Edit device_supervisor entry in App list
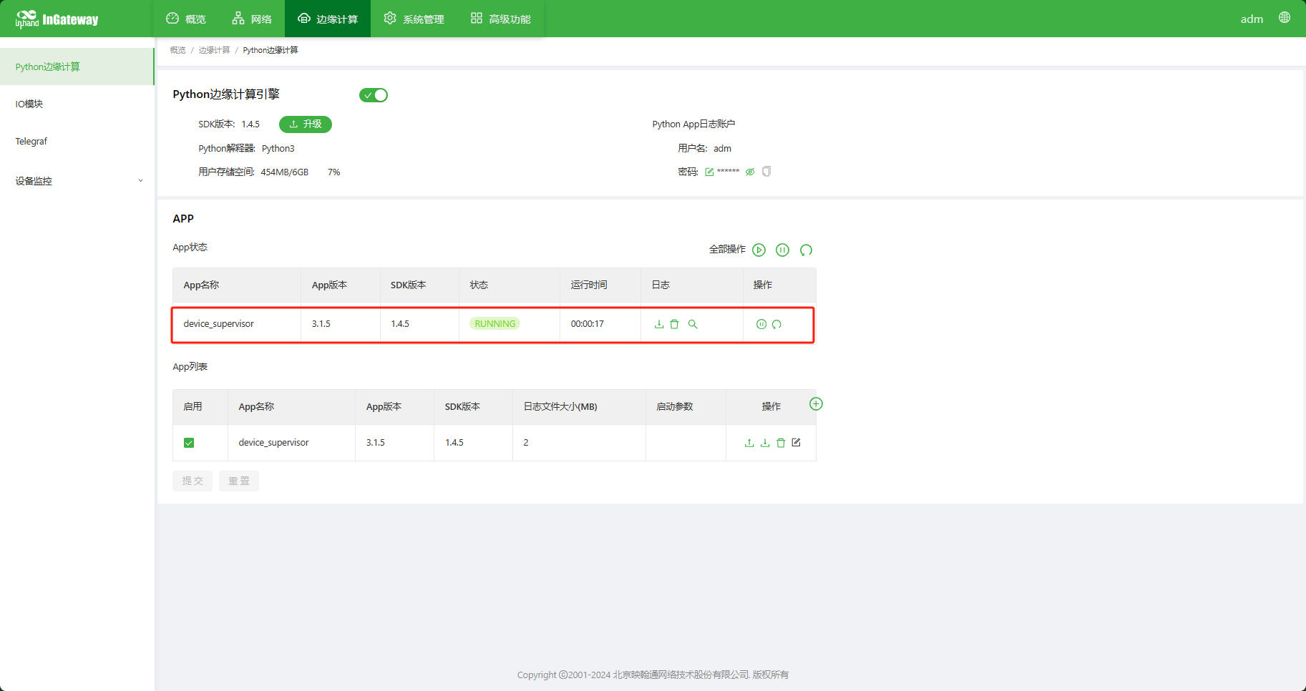Image resolution: width=1306 pixels, height=691 pixels. pos(796,443)
